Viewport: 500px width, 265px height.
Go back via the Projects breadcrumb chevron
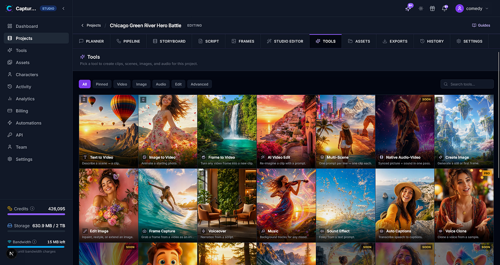(x=82, y=26)
